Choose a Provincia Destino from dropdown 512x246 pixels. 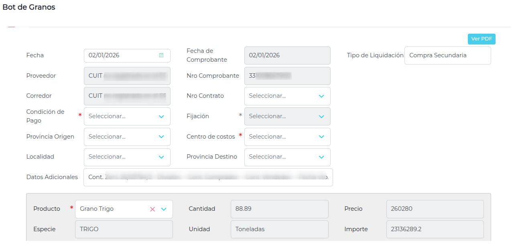click(287, 157)
